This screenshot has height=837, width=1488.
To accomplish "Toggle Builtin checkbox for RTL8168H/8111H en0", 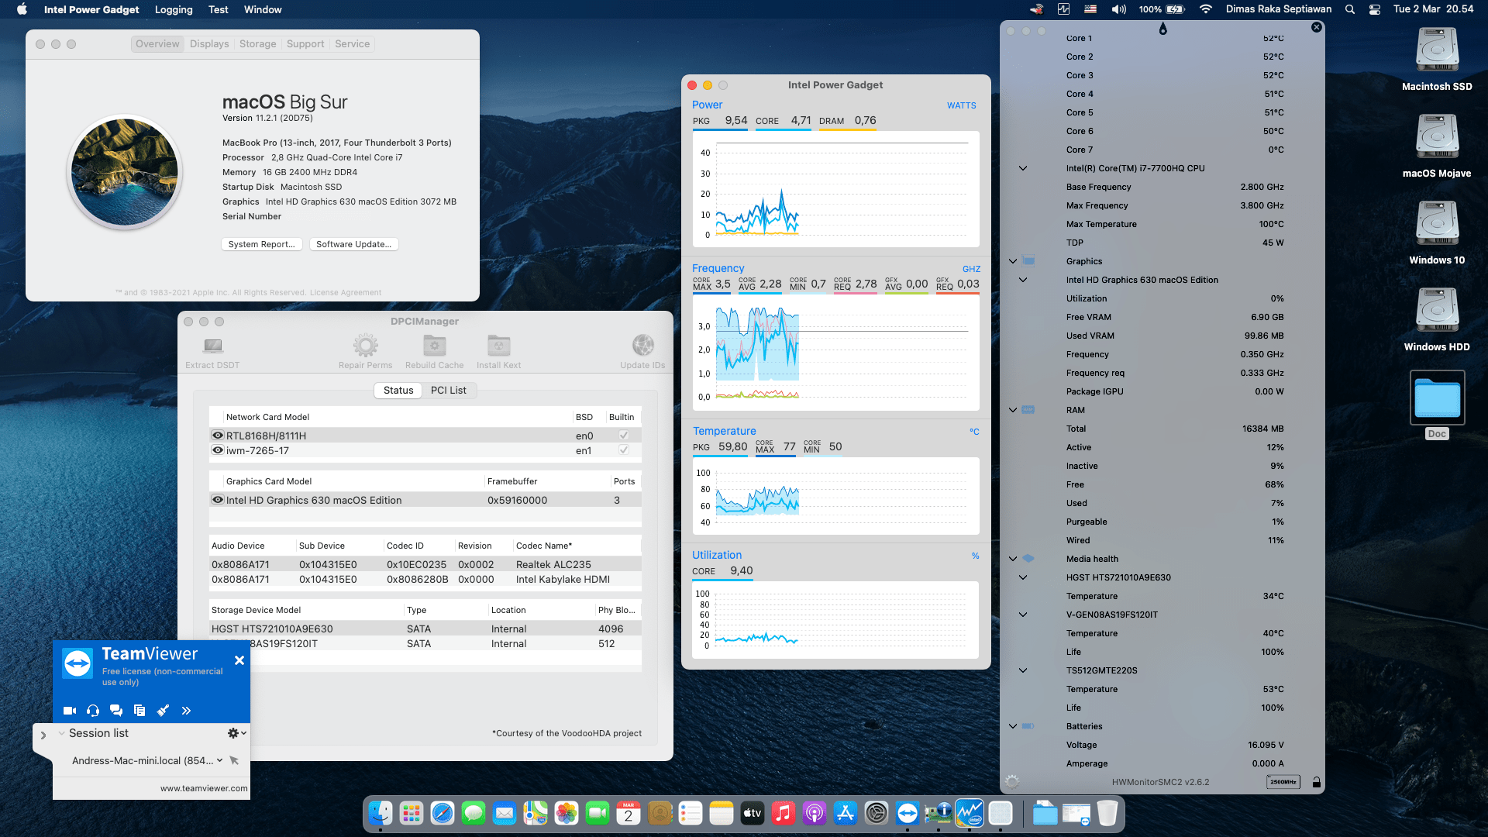I will 624,436.
